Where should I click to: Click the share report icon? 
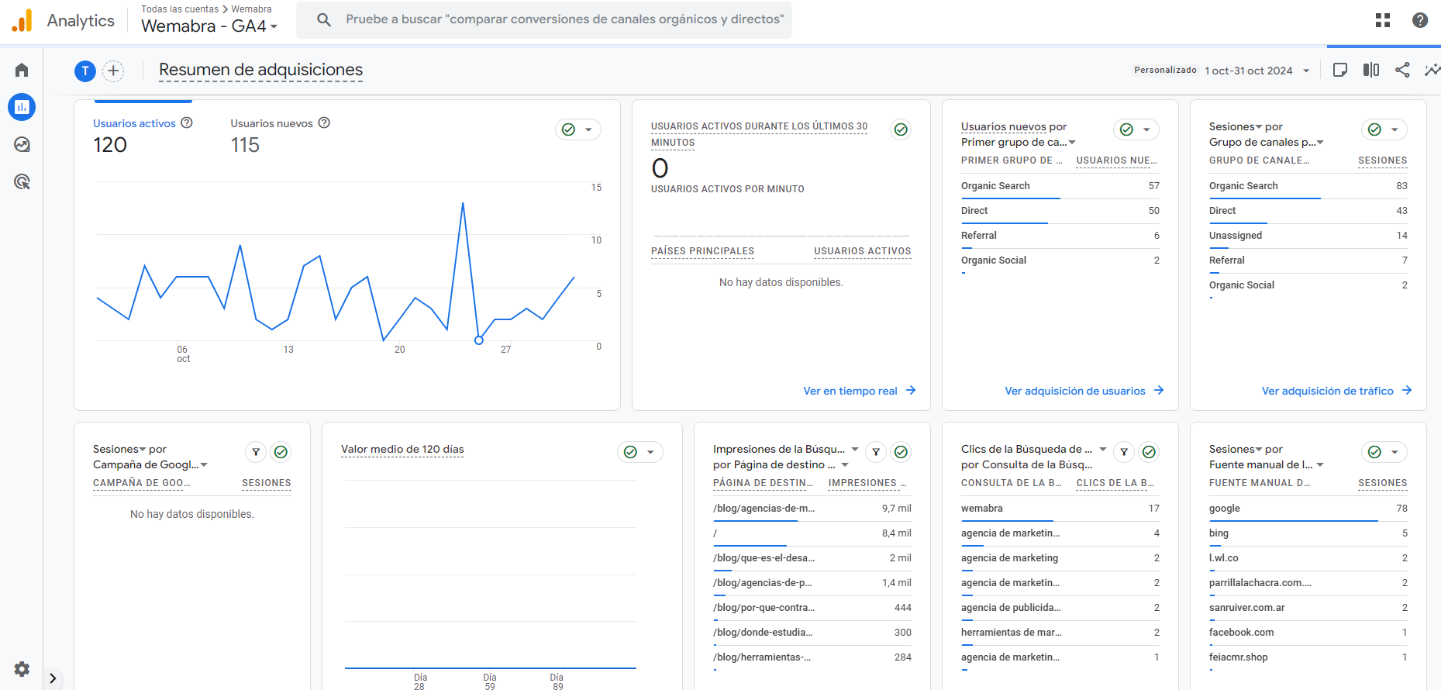[1402, 71]
